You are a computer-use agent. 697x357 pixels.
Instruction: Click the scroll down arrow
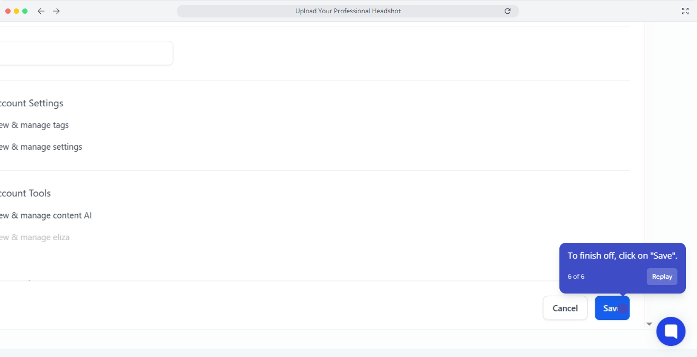649,324
